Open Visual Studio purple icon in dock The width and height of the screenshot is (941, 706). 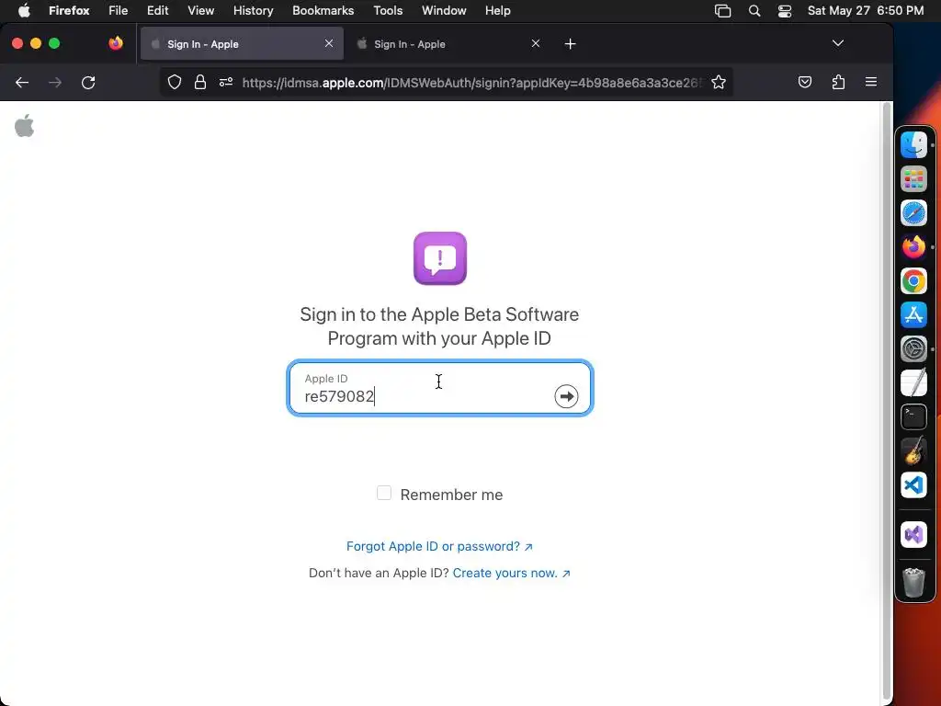tap(913, 534)
